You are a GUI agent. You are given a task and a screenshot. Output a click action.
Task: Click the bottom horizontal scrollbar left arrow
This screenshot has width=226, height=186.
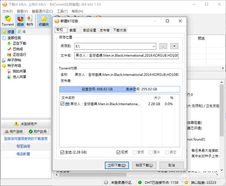(x=57, y=175)
